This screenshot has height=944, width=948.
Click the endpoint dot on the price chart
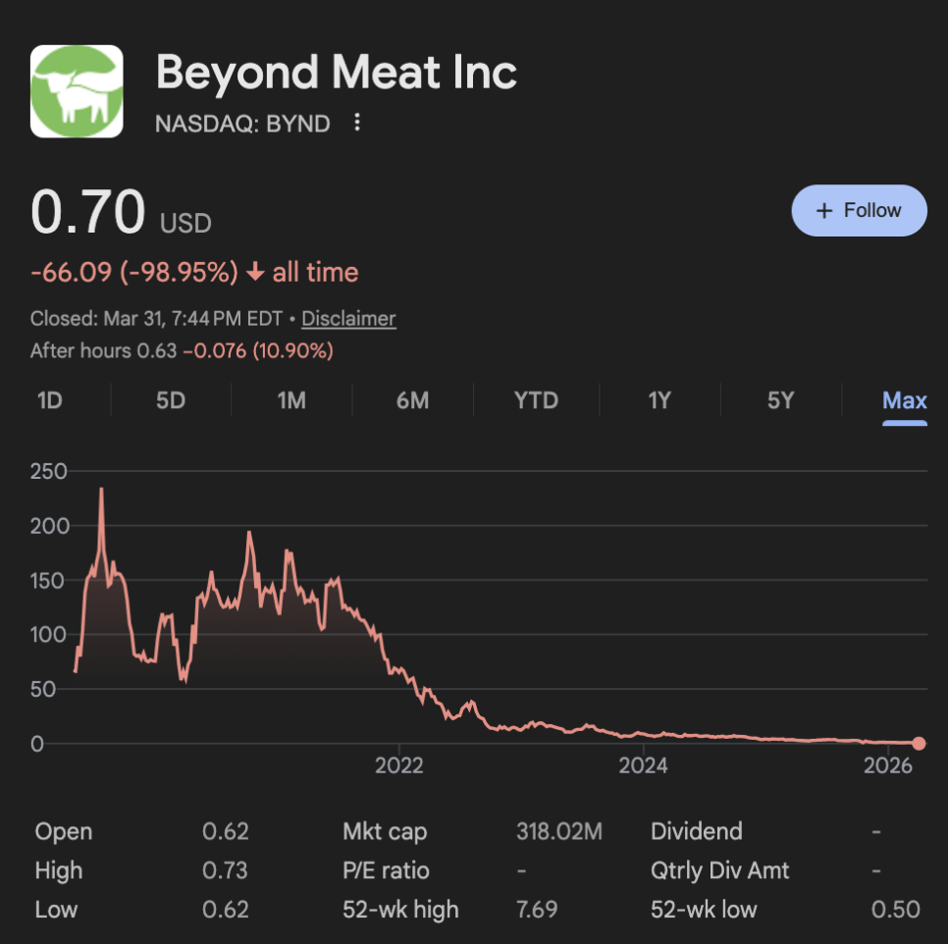[919, 744]
